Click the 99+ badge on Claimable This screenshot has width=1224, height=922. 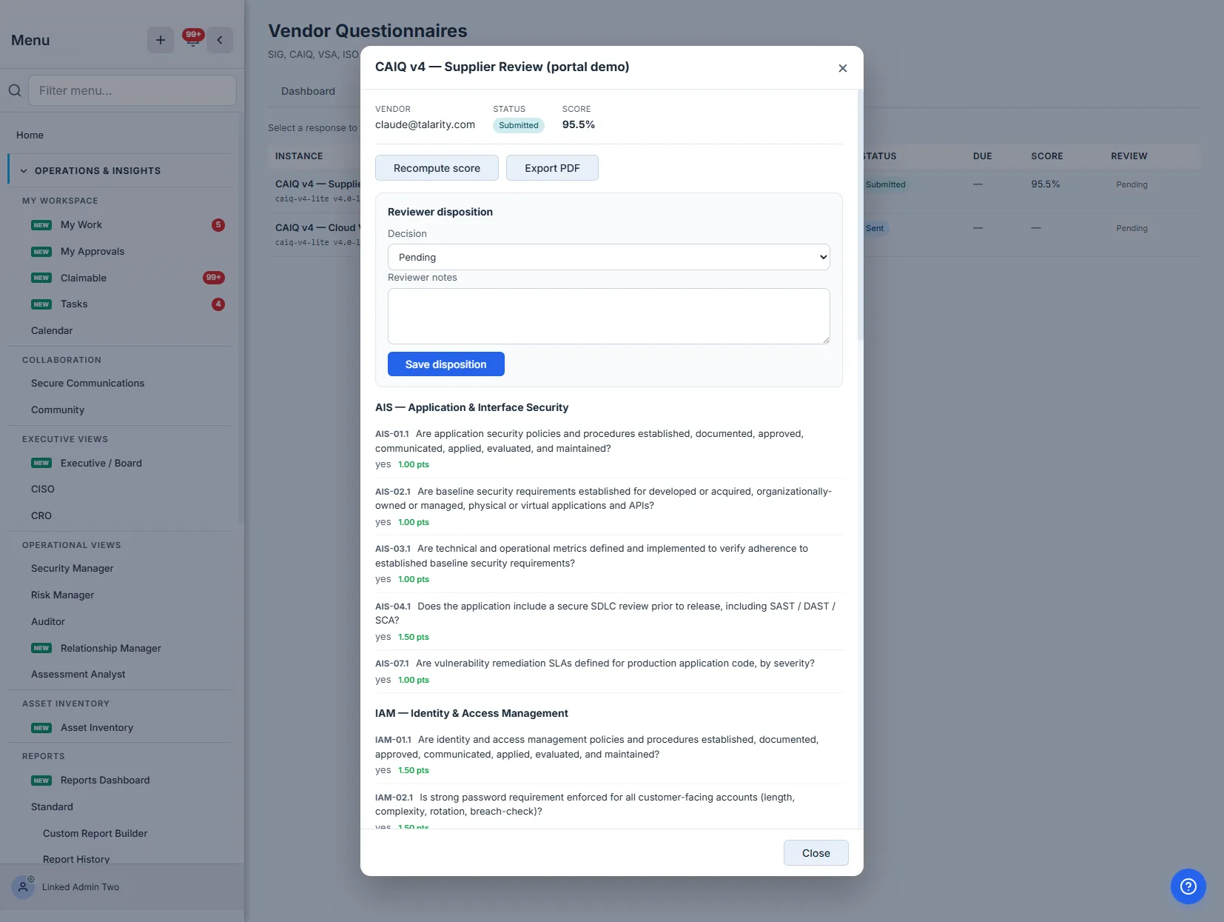[214, 278]
